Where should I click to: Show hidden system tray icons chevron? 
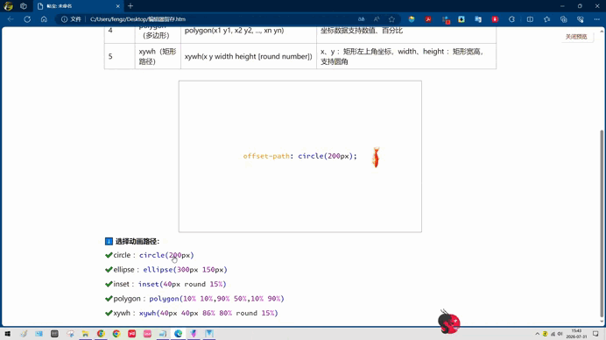tap(537, 333)
